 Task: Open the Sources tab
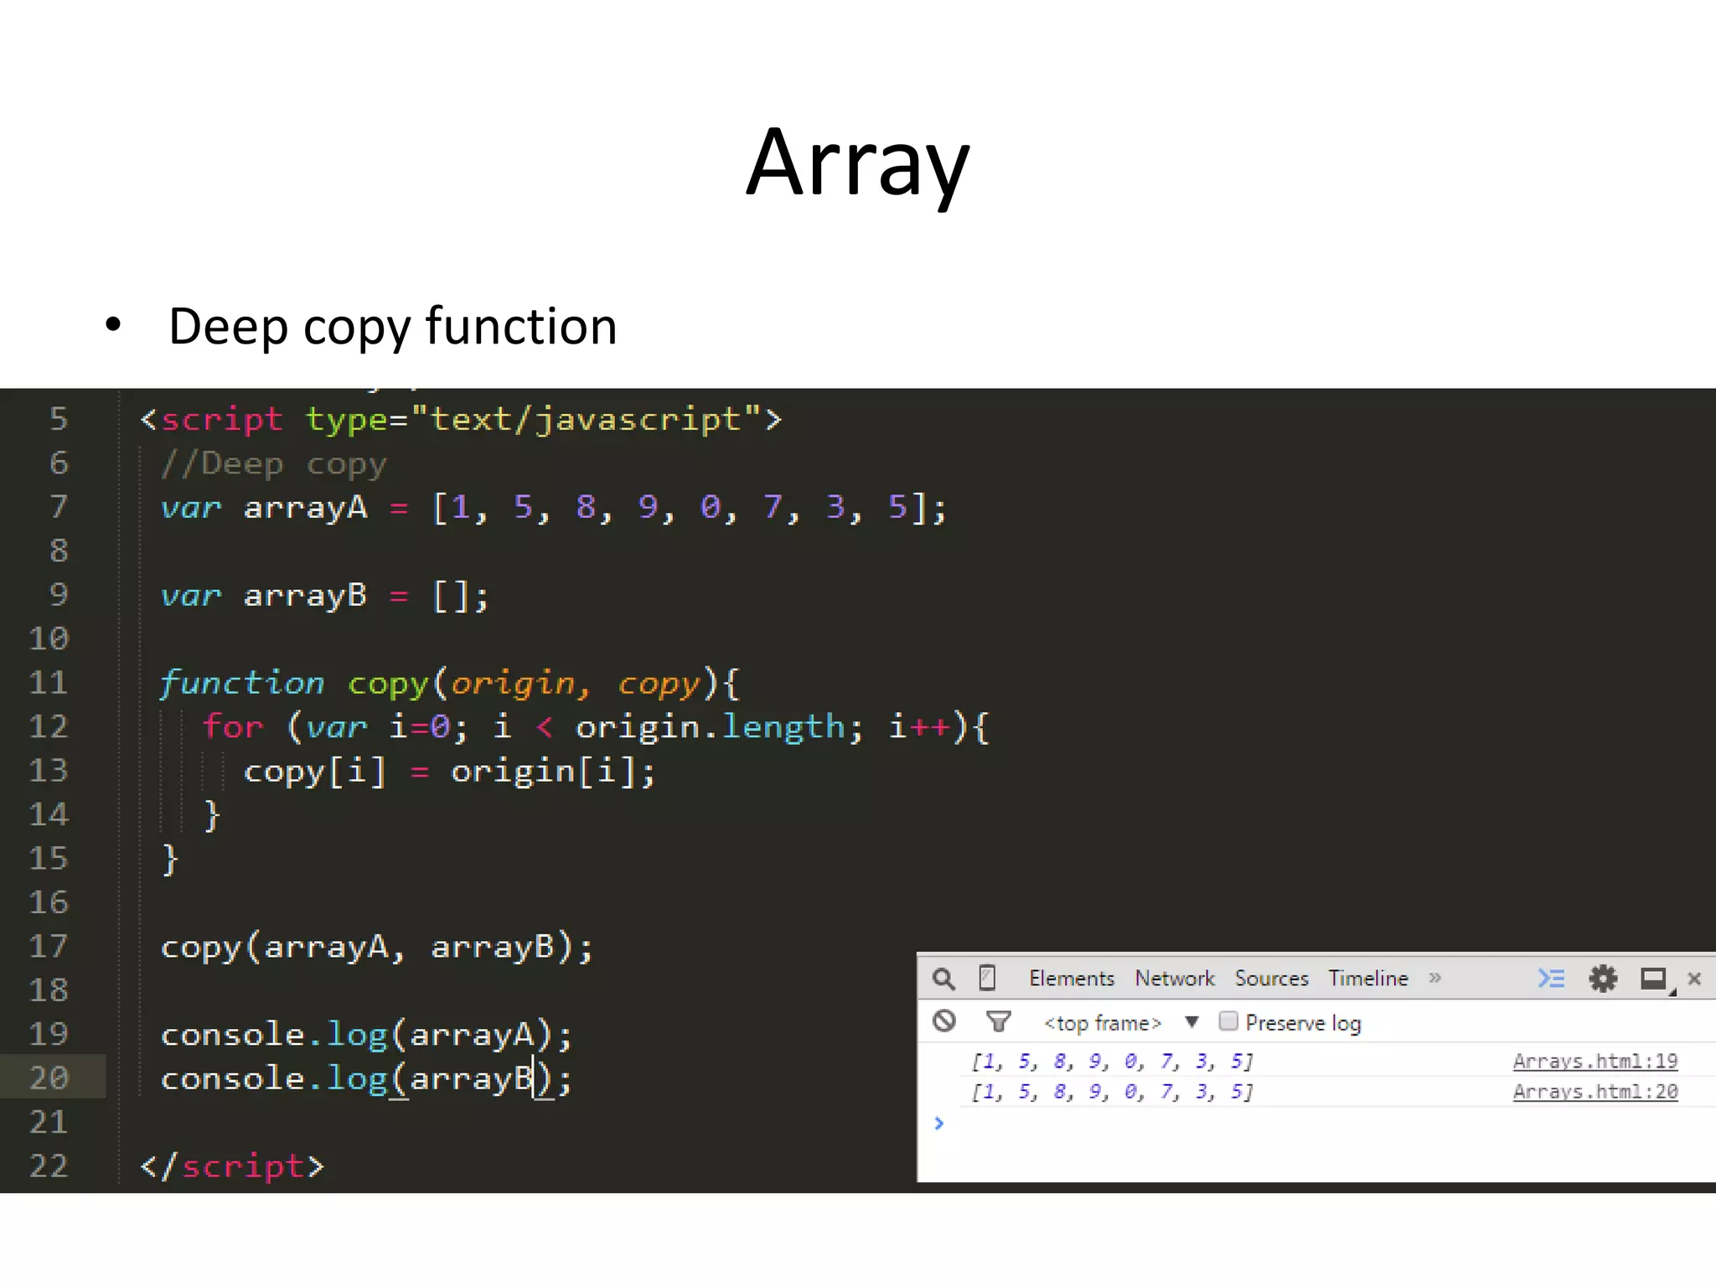1271,979
